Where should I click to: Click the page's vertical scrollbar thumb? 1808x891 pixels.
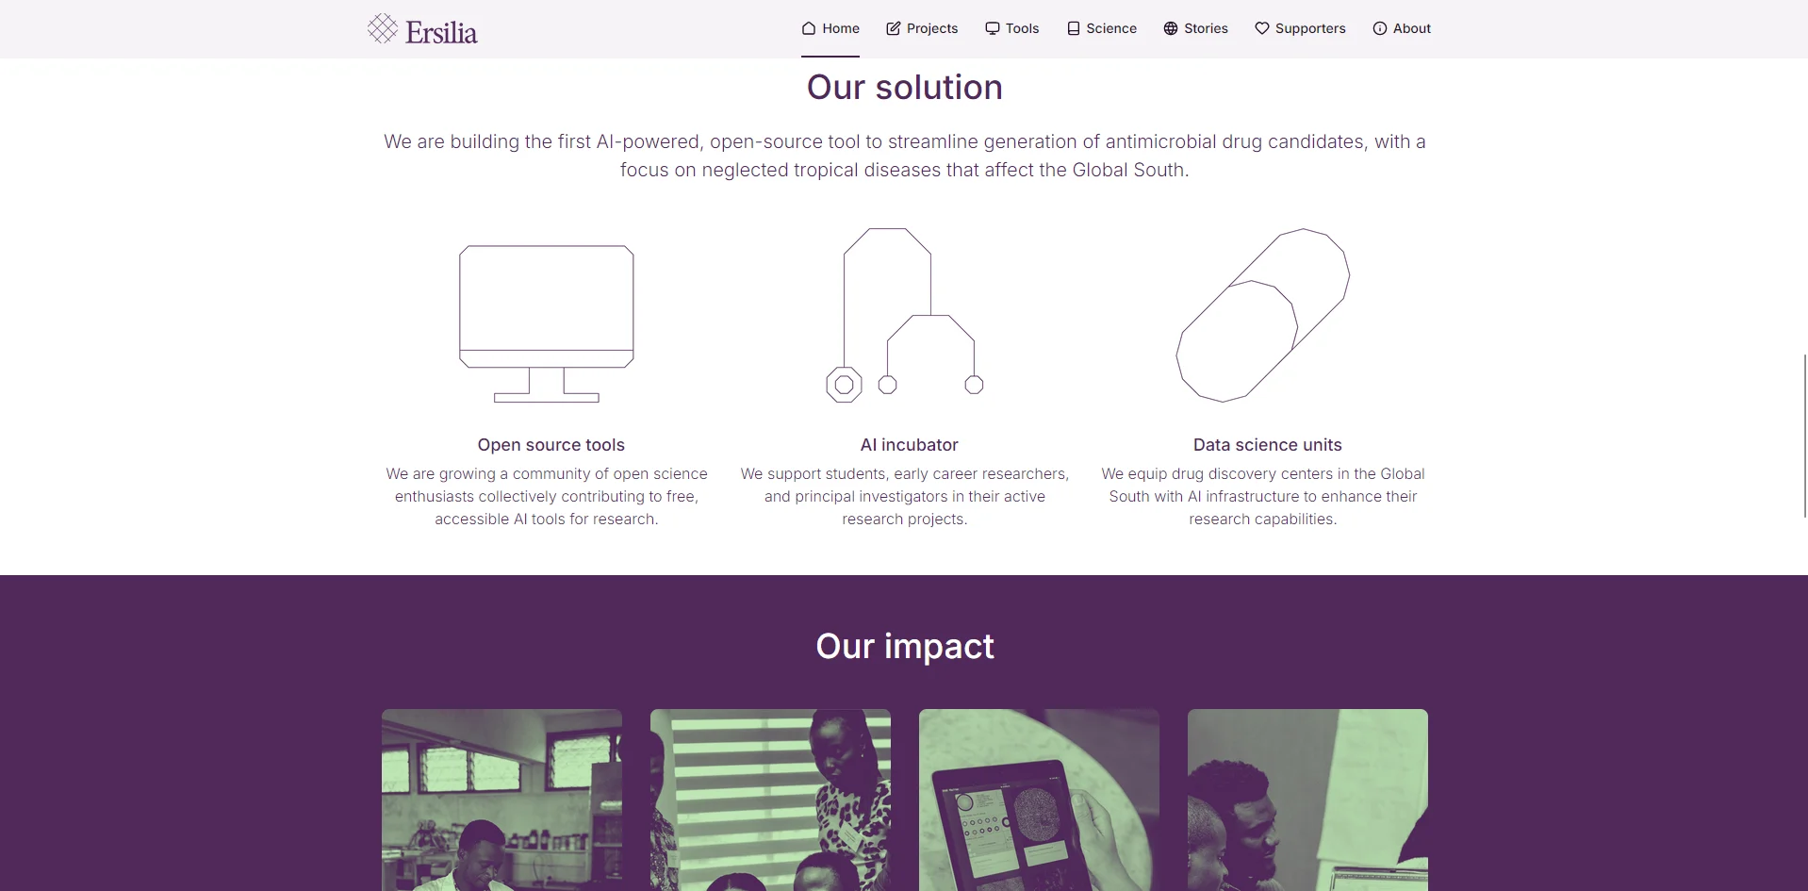1804,436
